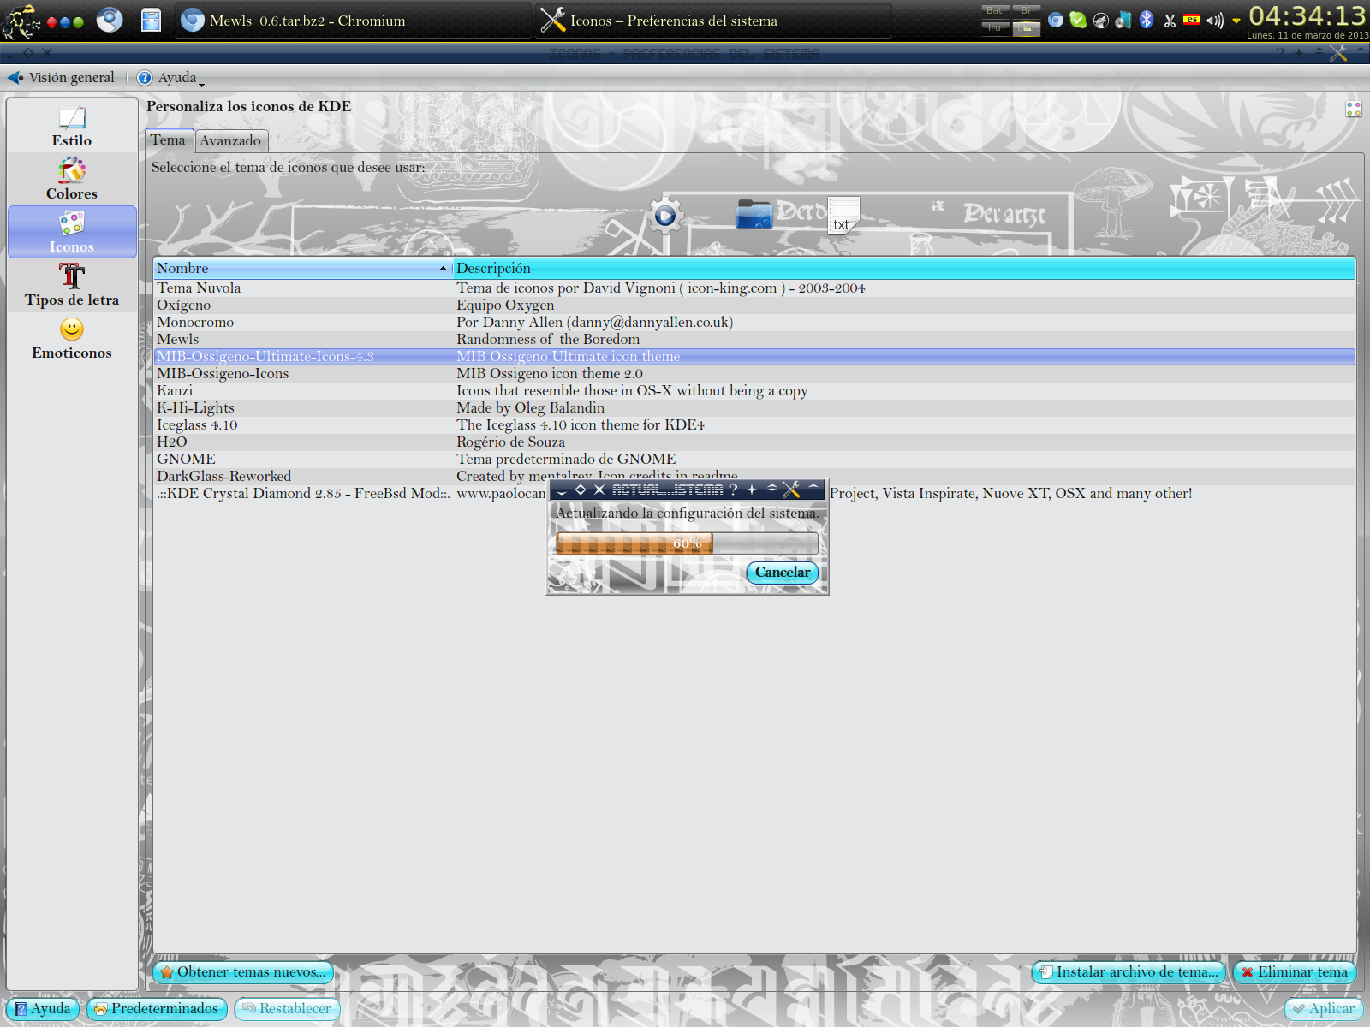
Task: Select the Iconos module in sidebar
Action: [x=72, y=232]
